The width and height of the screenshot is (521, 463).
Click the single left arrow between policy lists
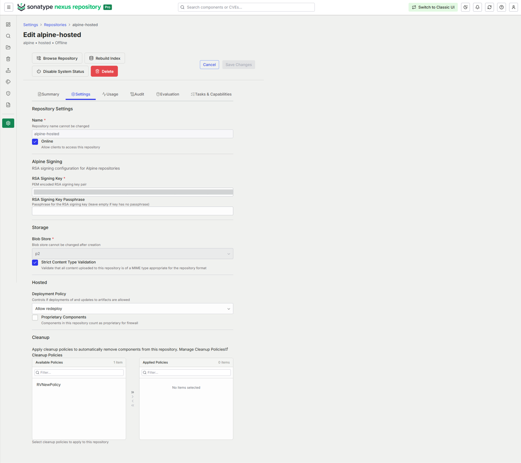coord(133,401)
